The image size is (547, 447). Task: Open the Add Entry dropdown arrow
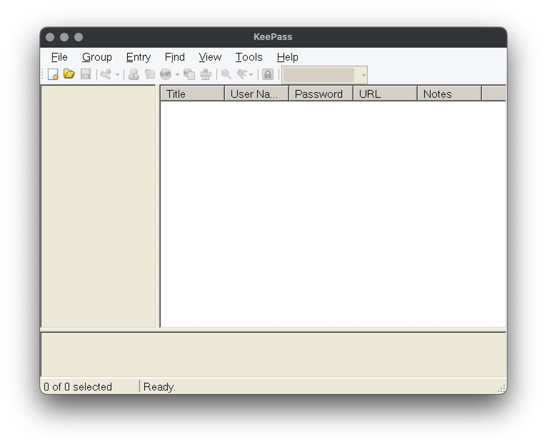(x=117, y=75)
